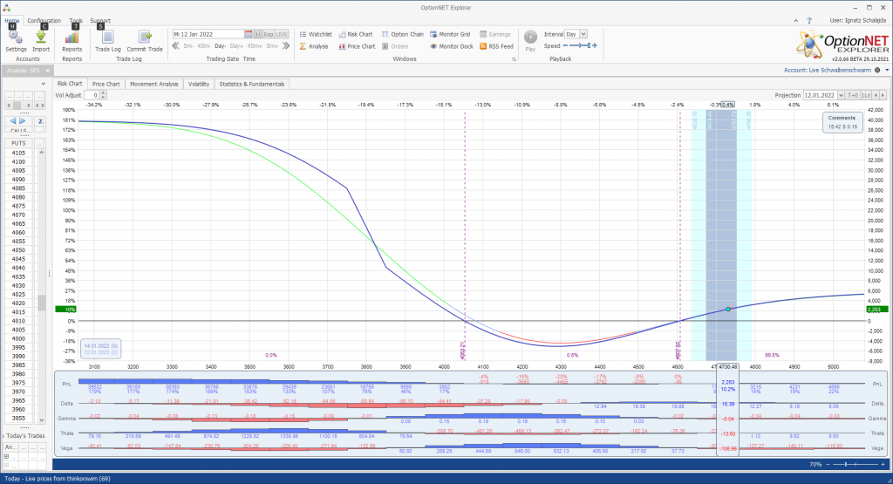893x484 pixels.
Task: Switch to the Movement Analysis tab
Action: (x=153, y=84)
